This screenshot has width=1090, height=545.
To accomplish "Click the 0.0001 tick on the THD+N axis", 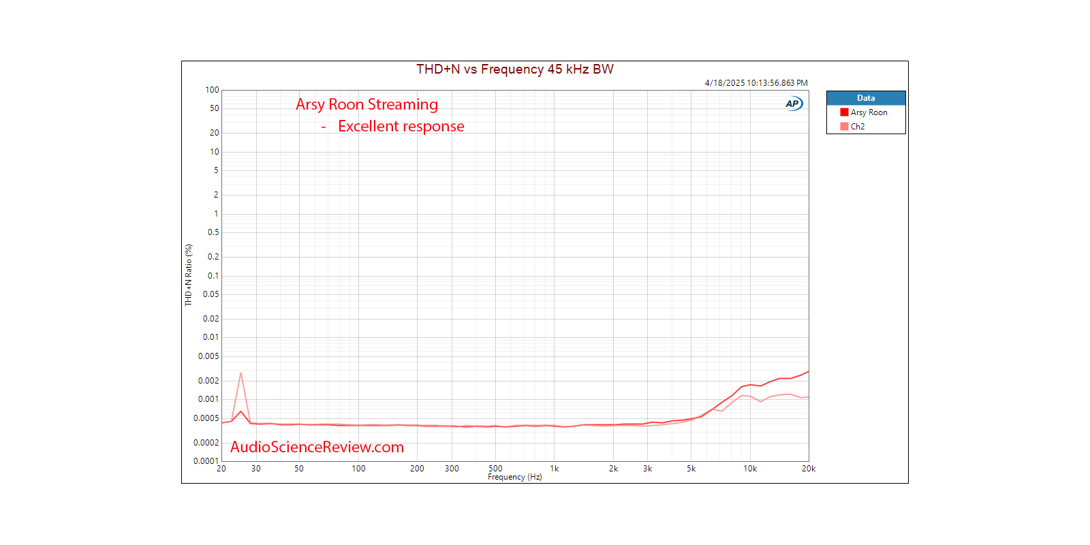I will point(206,461).
